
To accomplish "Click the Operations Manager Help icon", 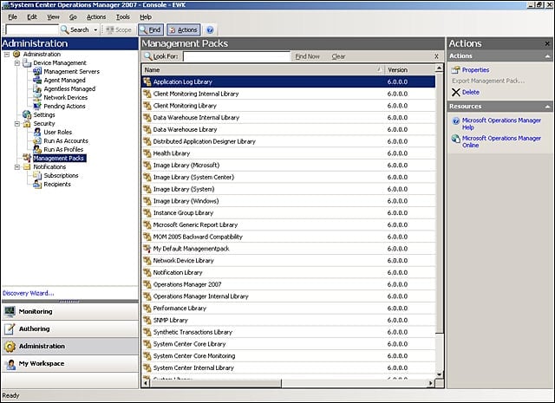I will pos(456,120).
